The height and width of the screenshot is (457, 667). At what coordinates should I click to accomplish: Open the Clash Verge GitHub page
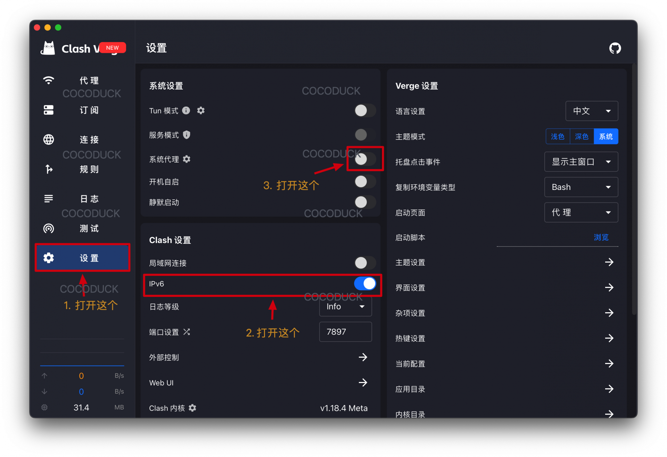(x=615, y=48)
